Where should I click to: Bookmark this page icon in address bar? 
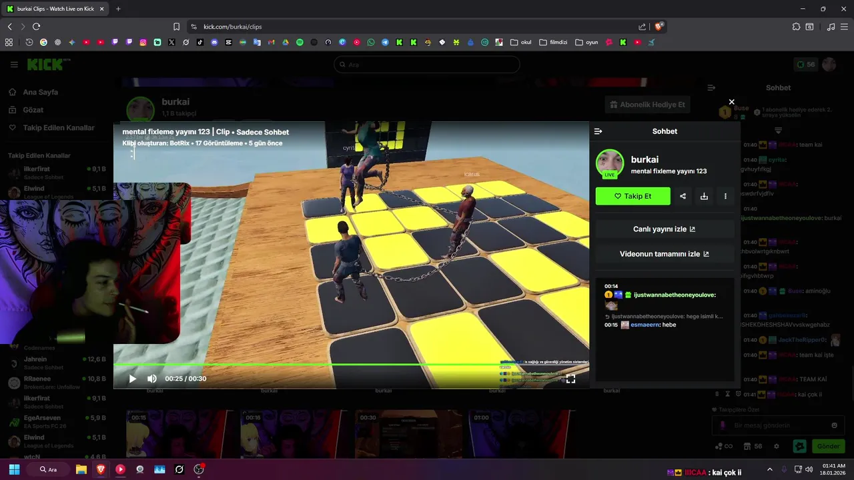click(x=176, y=27)
